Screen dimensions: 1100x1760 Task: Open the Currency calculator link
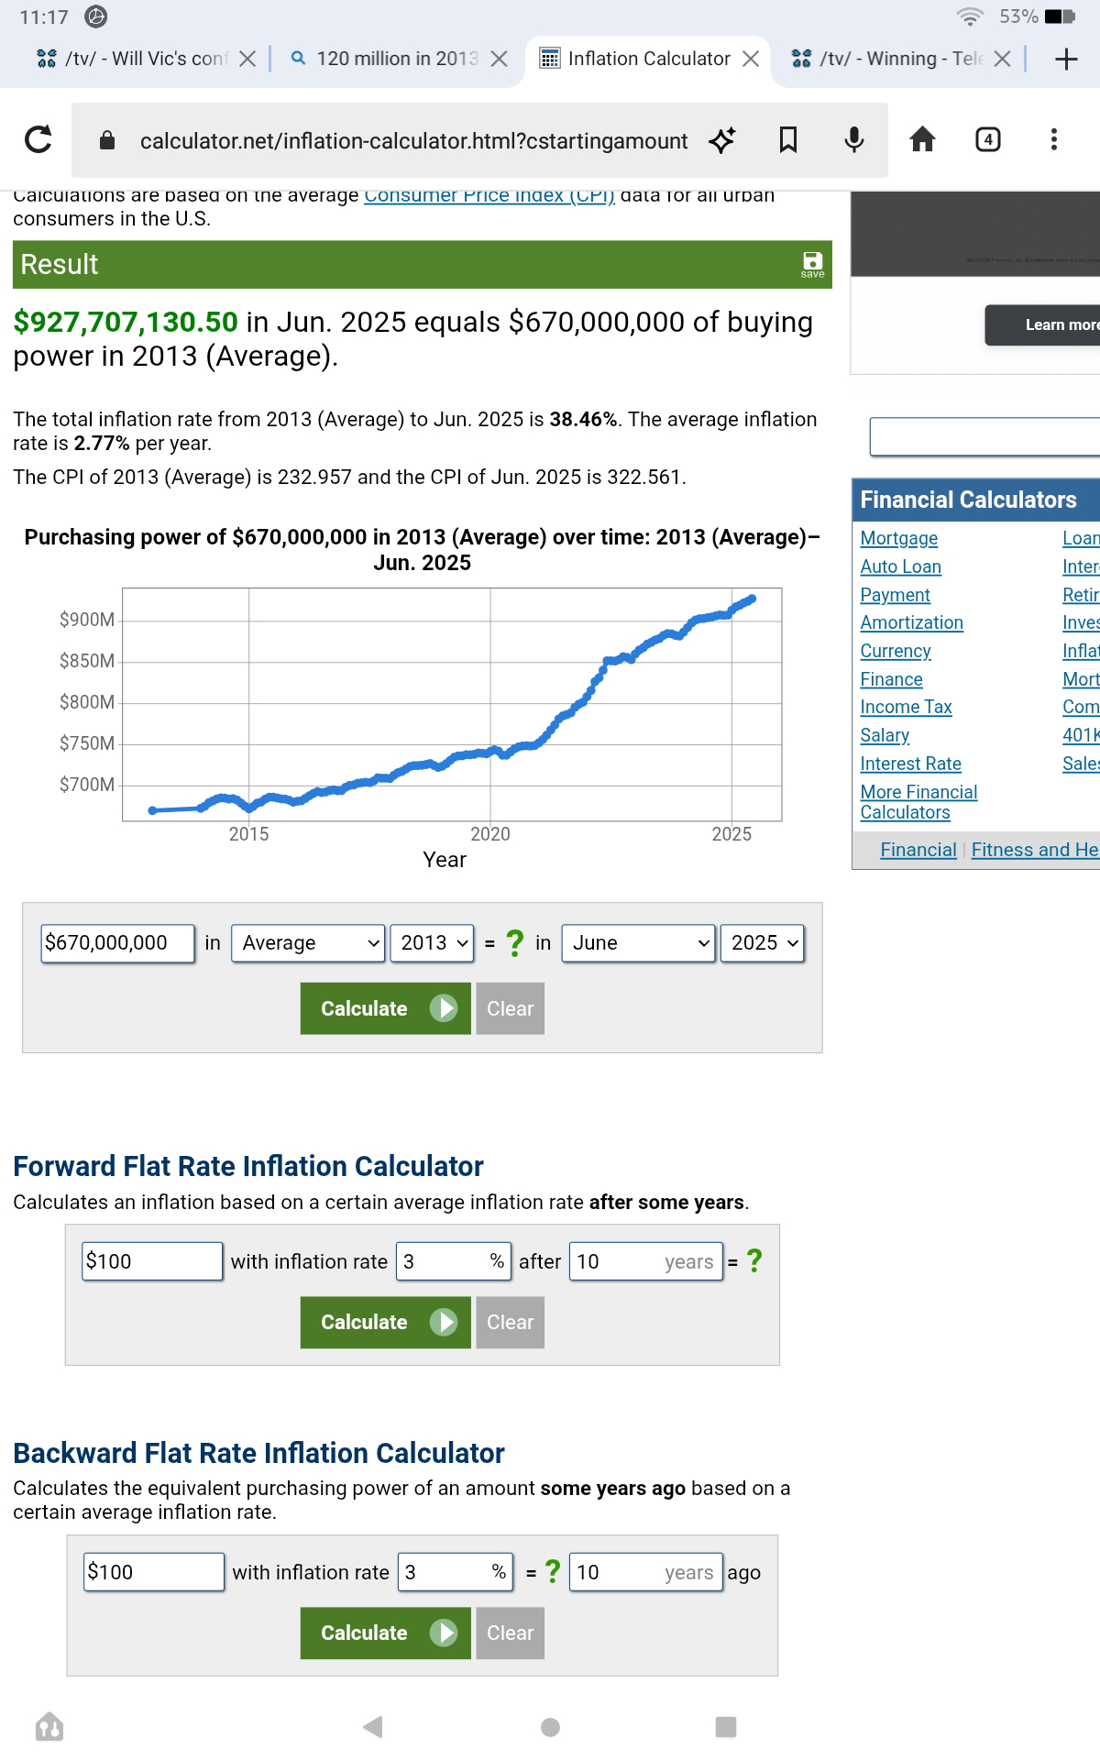point(896,651)
